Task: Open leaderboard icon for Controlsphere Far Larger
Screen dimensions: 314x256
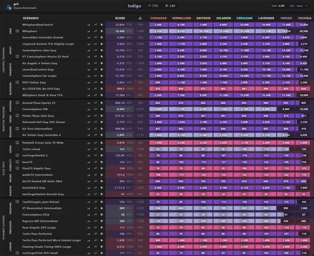Action: tap(89, 76)
